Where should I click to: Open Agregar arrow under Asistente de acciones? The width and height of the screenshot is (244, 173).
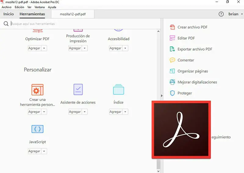point(85,112)
